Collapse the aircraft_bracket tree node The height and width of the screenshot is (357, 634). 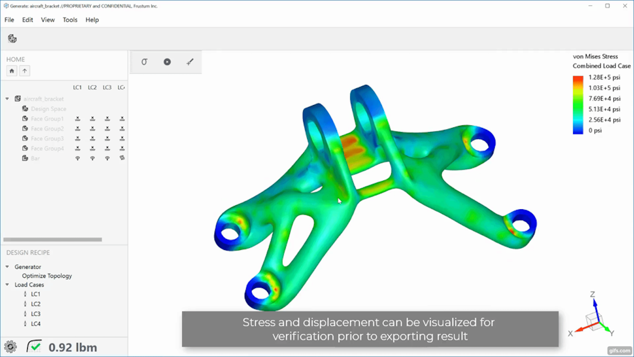click(x=7, y=98)
